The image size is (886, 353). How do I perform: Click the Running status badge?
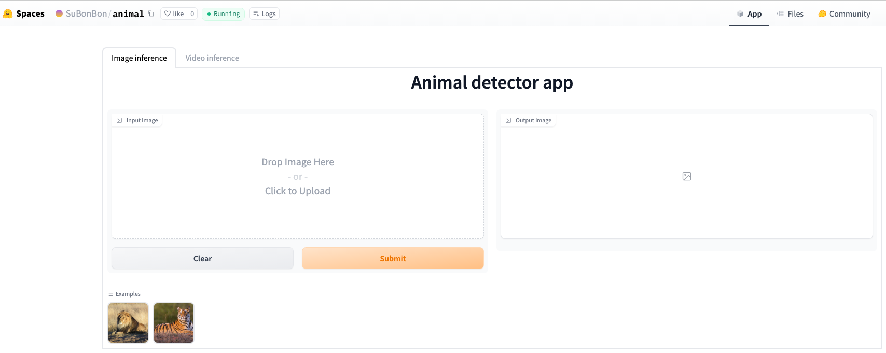coord(223,13)
